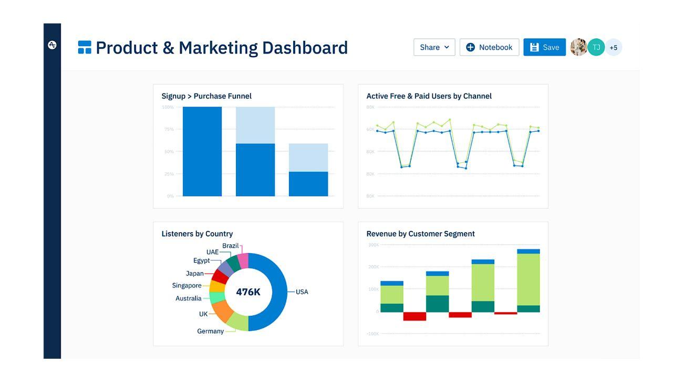Show the +5 additional collaborators
683x384 pixels.
pos(614,47)
